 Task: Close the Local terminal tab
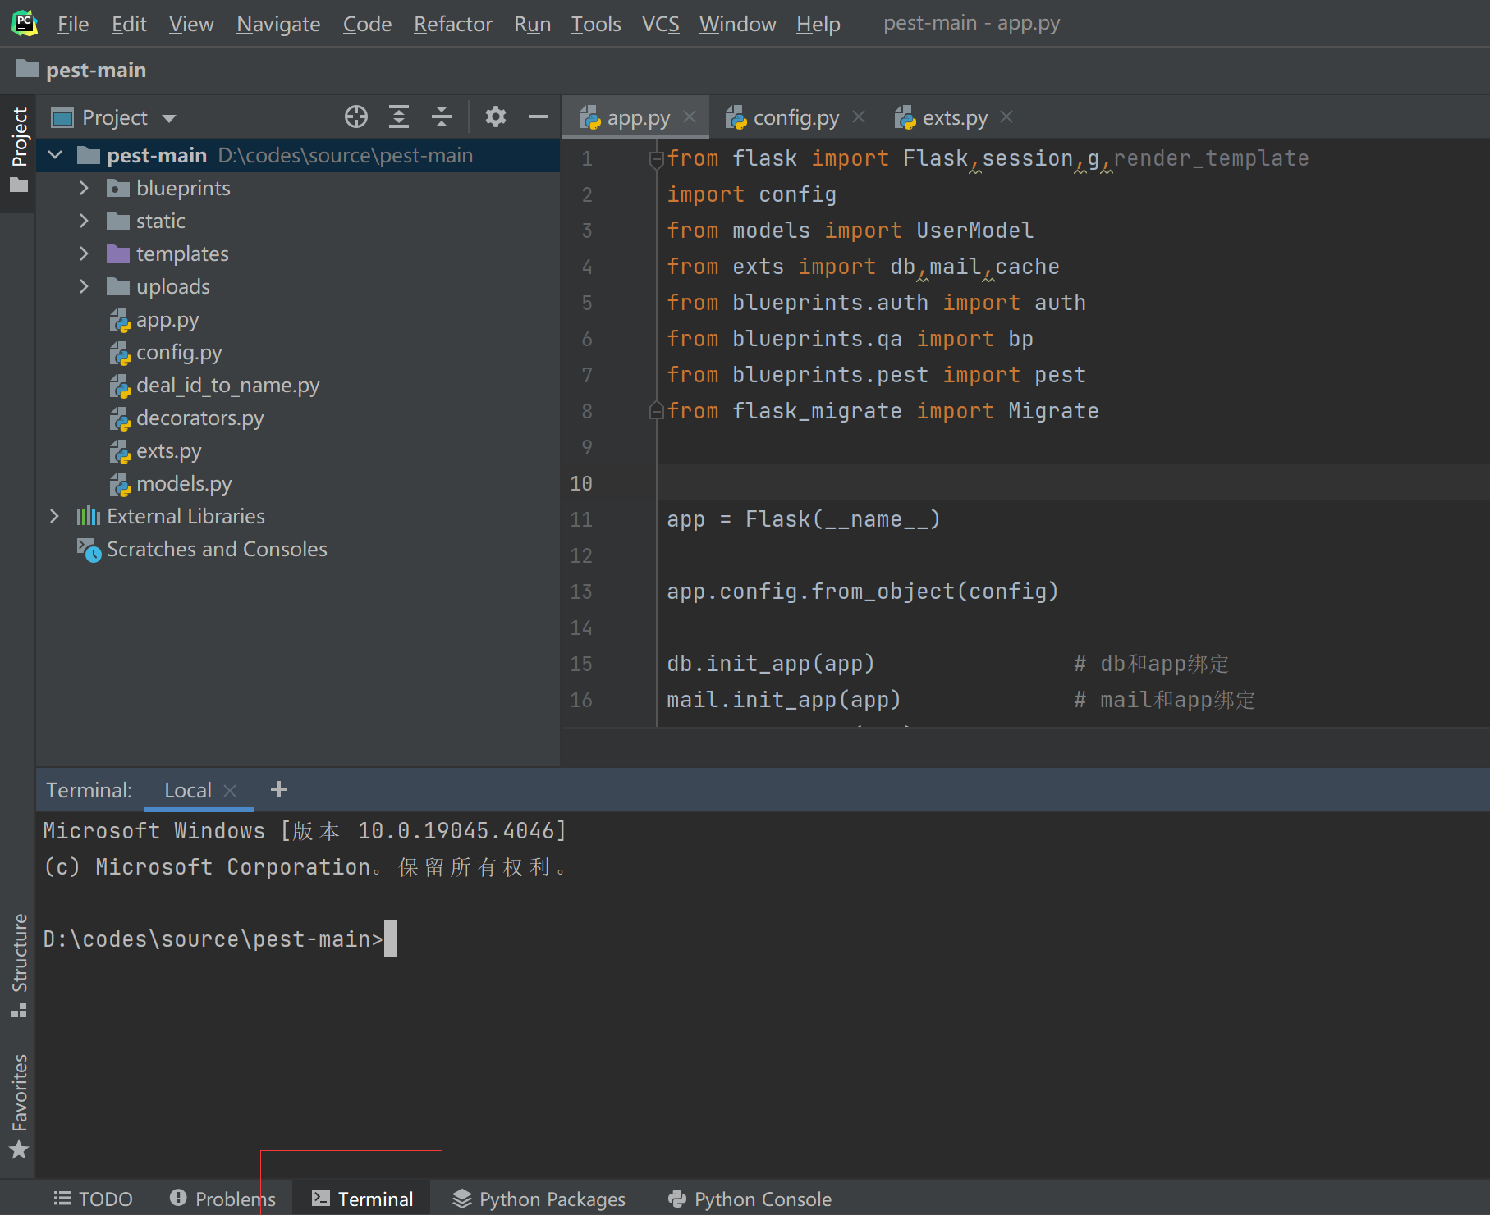click(230, 790)
